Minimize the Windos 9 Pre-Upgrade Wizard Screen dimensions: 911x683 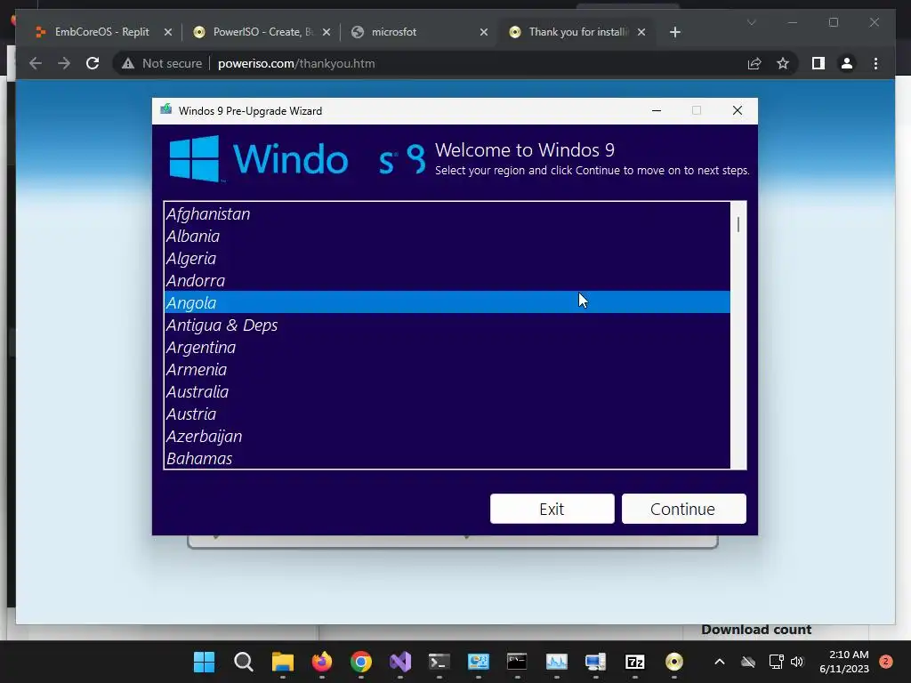[657, 110]
